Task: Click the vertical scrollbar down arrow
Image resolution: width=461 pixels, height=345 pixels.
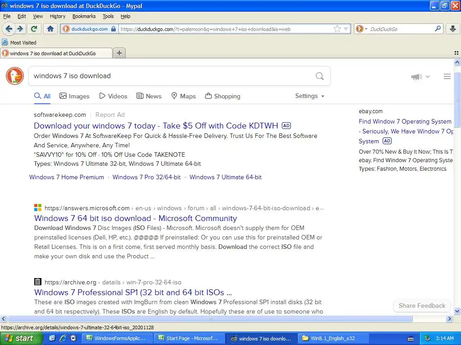Action: tap(457, 311)
